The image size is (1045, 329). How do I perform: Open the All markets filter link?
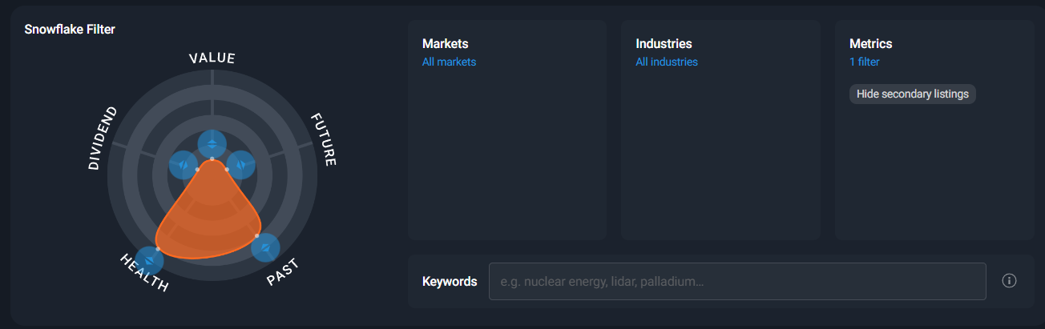pyautogui.click(x=449, y=62)
